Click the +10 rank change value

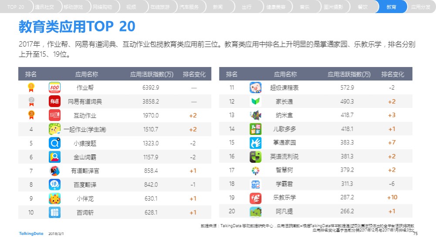pos(392,198)
